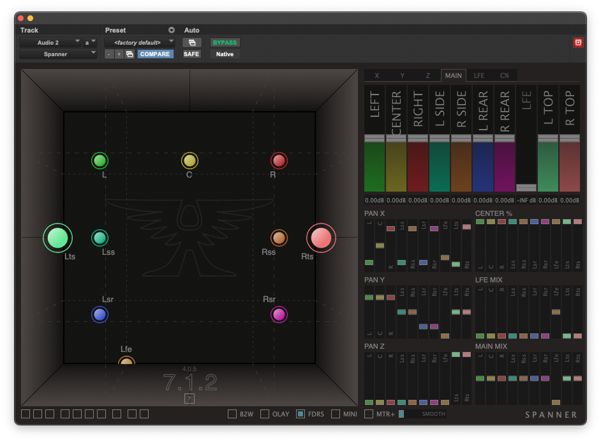Open the Spanner plugin selector dropdown
The image size is (601, 442).
tap(57, 54)
